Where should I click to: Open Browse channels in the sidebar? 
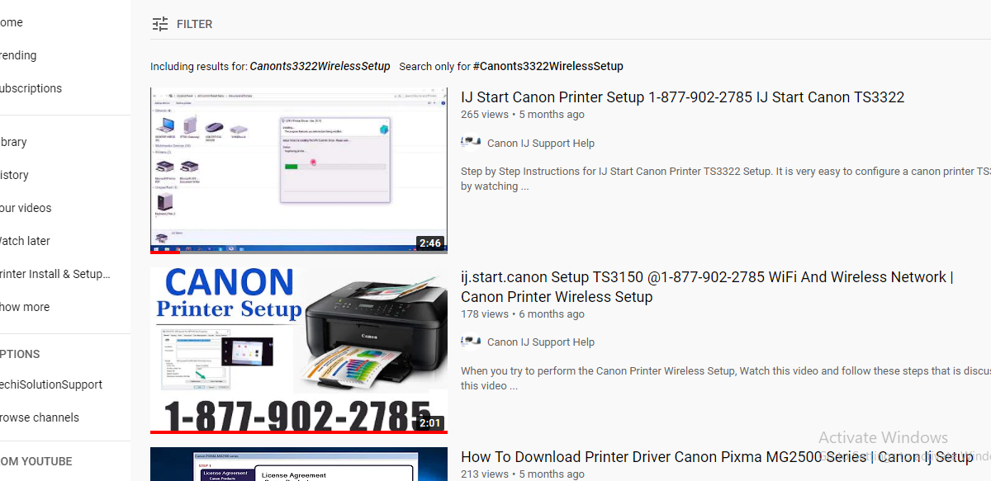point(40,417)
